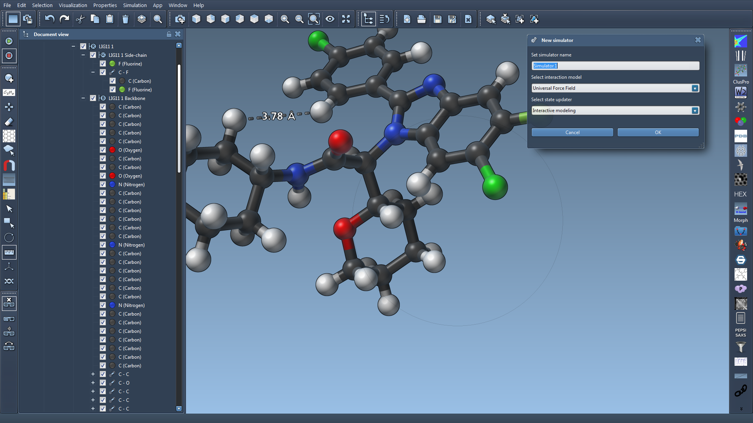Click the Zoom in magnifier icon
753x423 pixels.
[285, 19]
